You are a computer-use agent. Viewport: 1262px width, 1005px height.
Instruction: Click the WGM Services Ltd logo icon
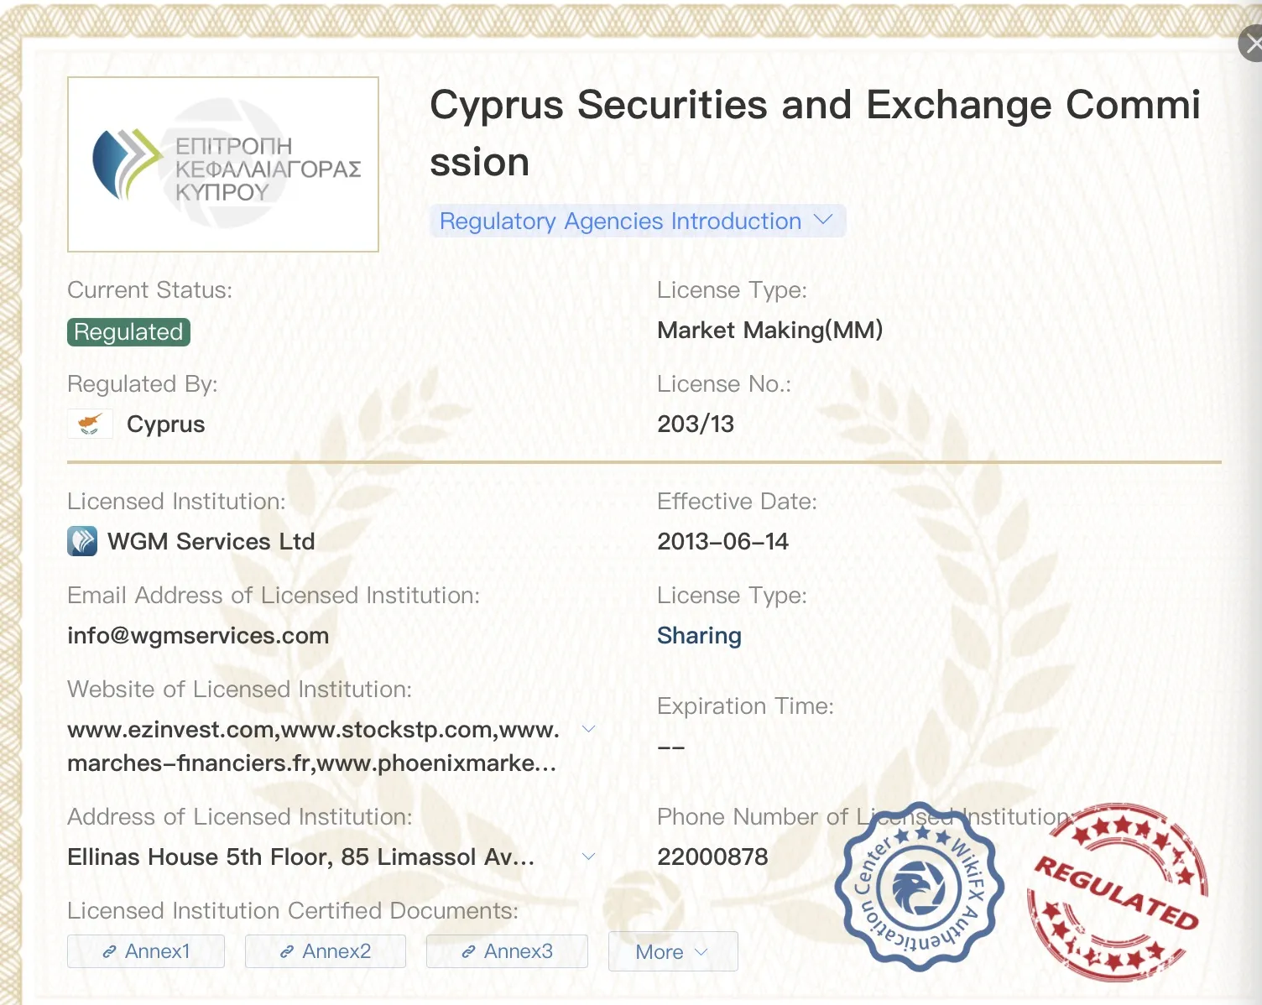point(82,541)
